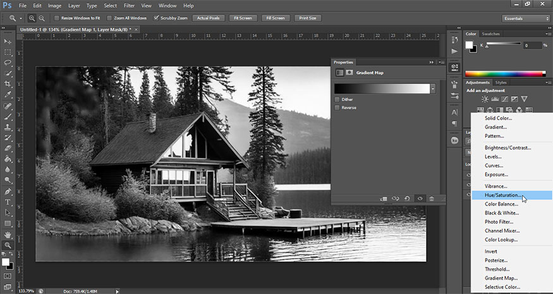Image resolution: width=553 pixels, height=294 pixels.
Task: Reset gradient map to adjustment defaults icon
Action: [408, 199]
